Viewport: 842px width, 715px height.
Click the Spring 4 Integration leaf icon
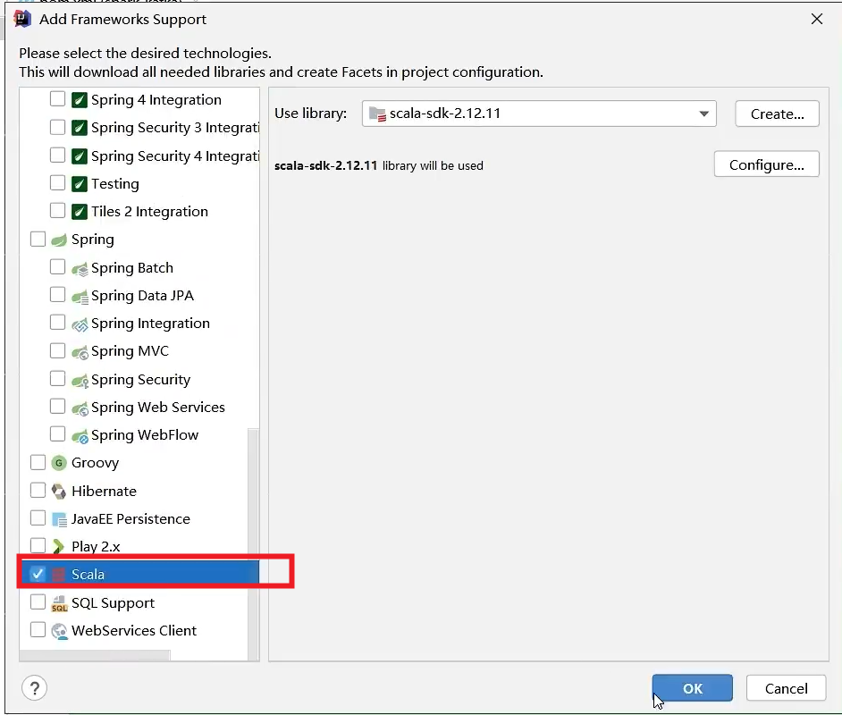click(x=80, y=100)
